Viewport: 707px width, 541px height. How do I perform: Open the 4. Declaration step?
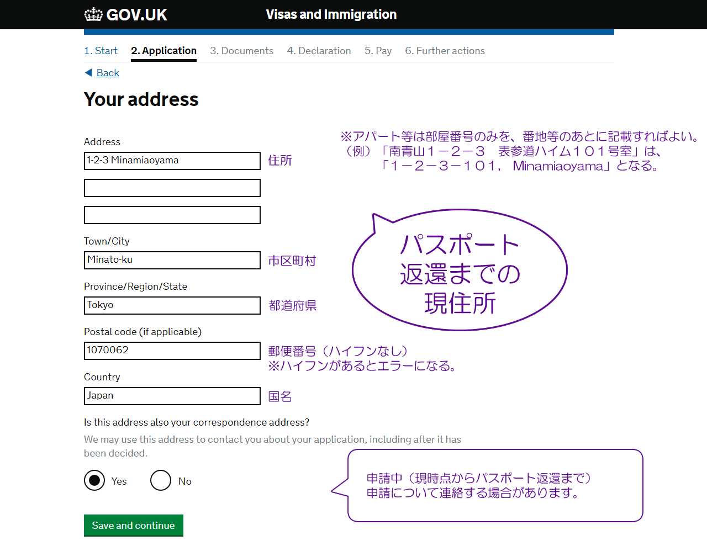coord(319,51)
